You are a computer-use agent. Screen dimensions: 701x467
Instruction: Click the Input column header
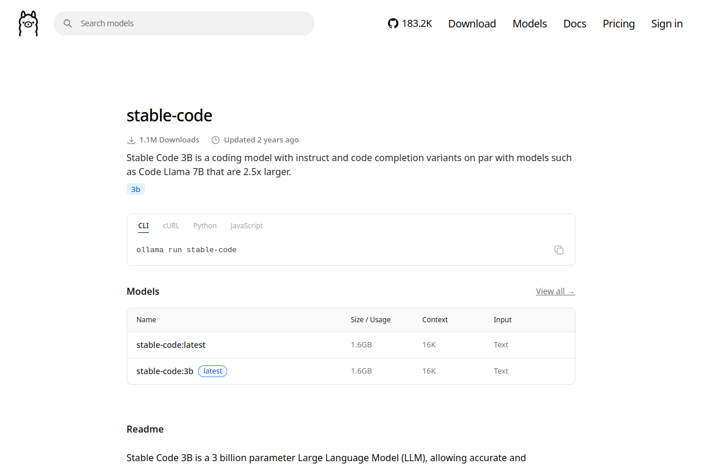[x=502, y=320]
